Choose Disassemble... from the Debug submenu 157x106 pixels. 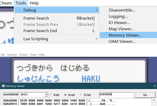pyautogui.click(x=122, y=10)
